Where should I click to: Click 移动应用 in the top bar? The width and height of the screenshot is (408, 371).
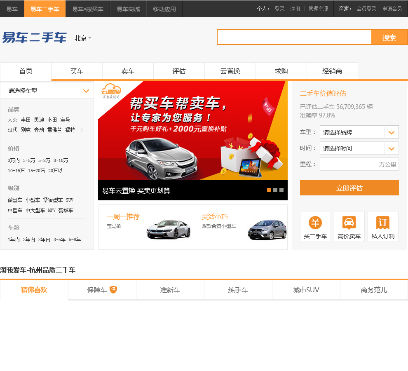pyautogui.click(x=164, y=9)
